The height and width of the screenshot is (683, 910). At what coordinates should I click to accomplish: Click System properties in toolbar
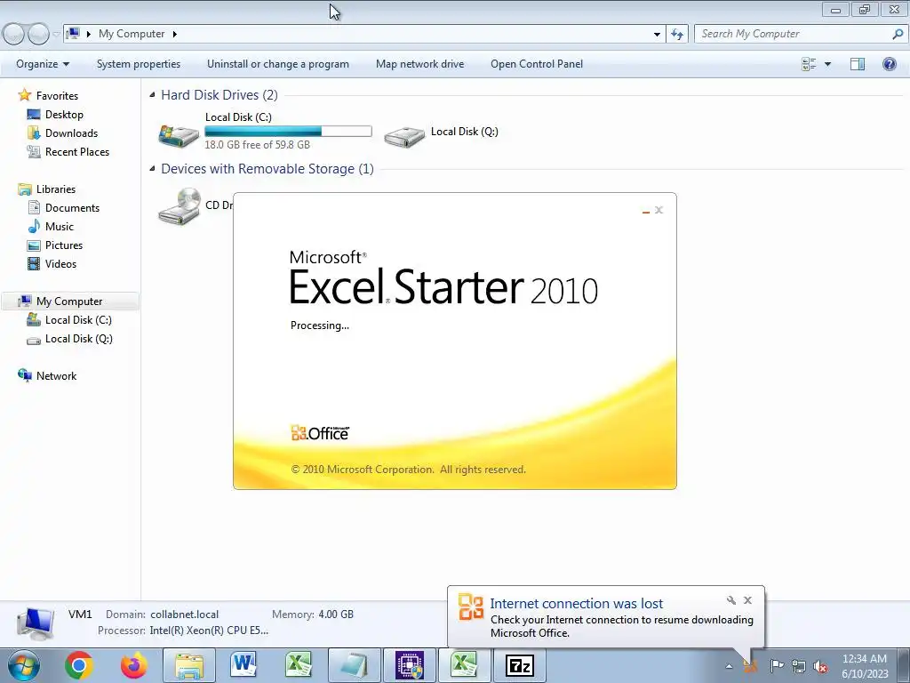(x=139, y=64)
